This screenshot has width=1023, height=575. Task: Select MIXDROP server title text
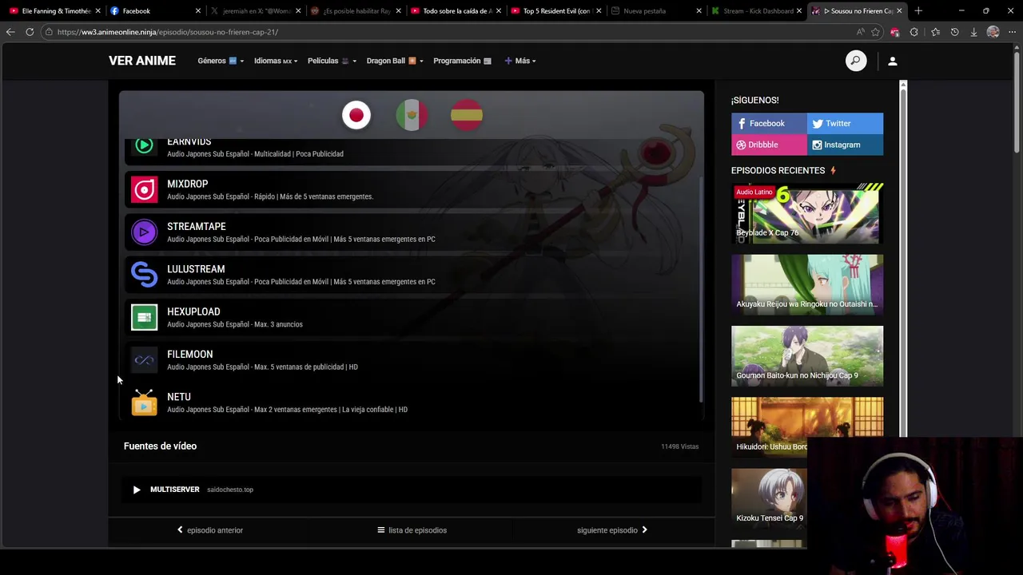(187, 184)
